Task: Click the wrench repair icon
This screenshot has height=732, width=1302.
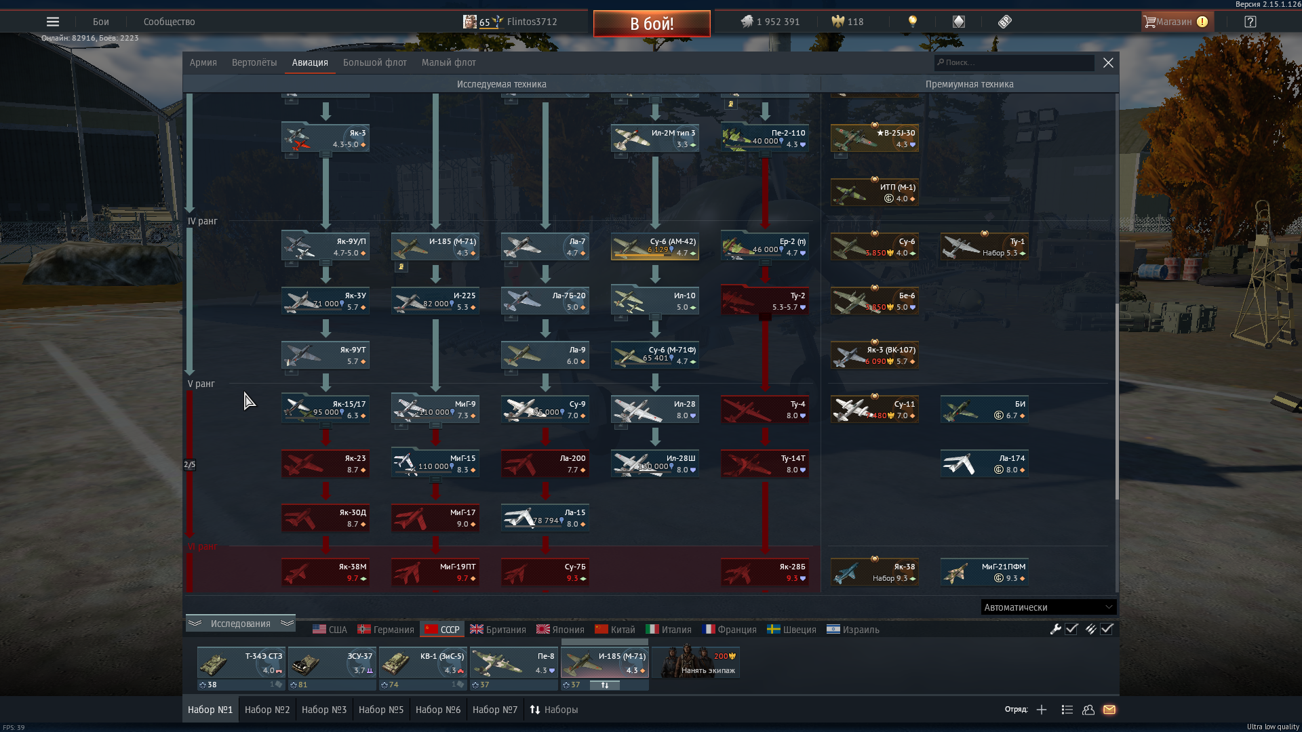Action: (1055, 629)
